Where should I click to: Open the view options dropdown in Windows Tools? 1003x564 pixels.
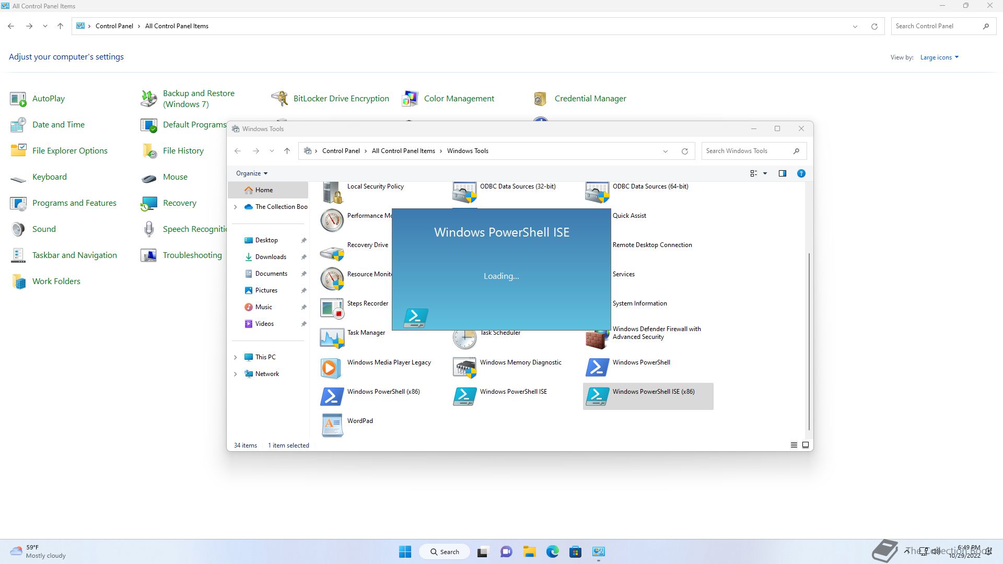pos(765,173)
